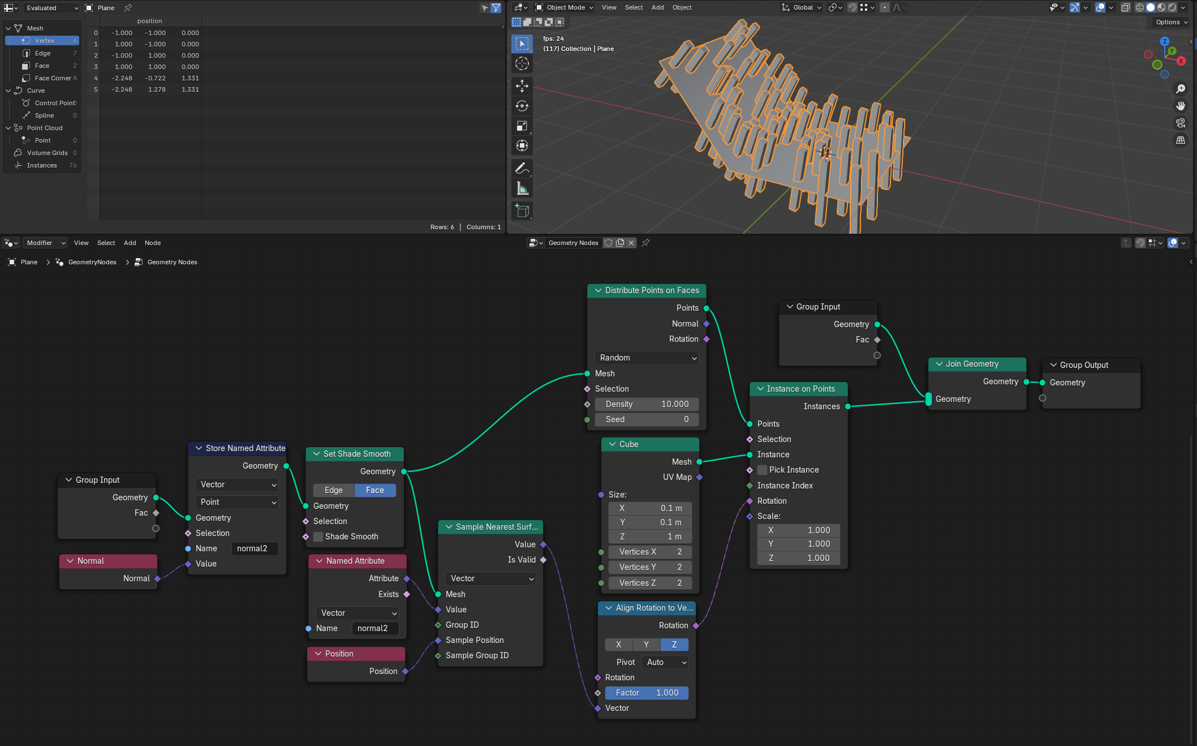Click the fake user shield icon
1197x746 pixels.
coord(609,243)
